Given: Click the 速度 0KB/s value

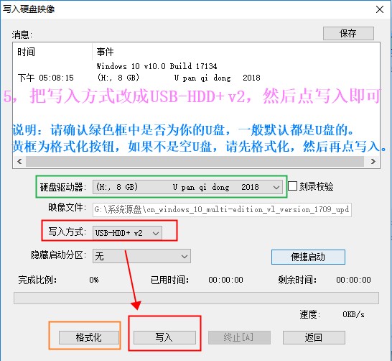Looking at the screenshot, I should [x=353, y=314].
